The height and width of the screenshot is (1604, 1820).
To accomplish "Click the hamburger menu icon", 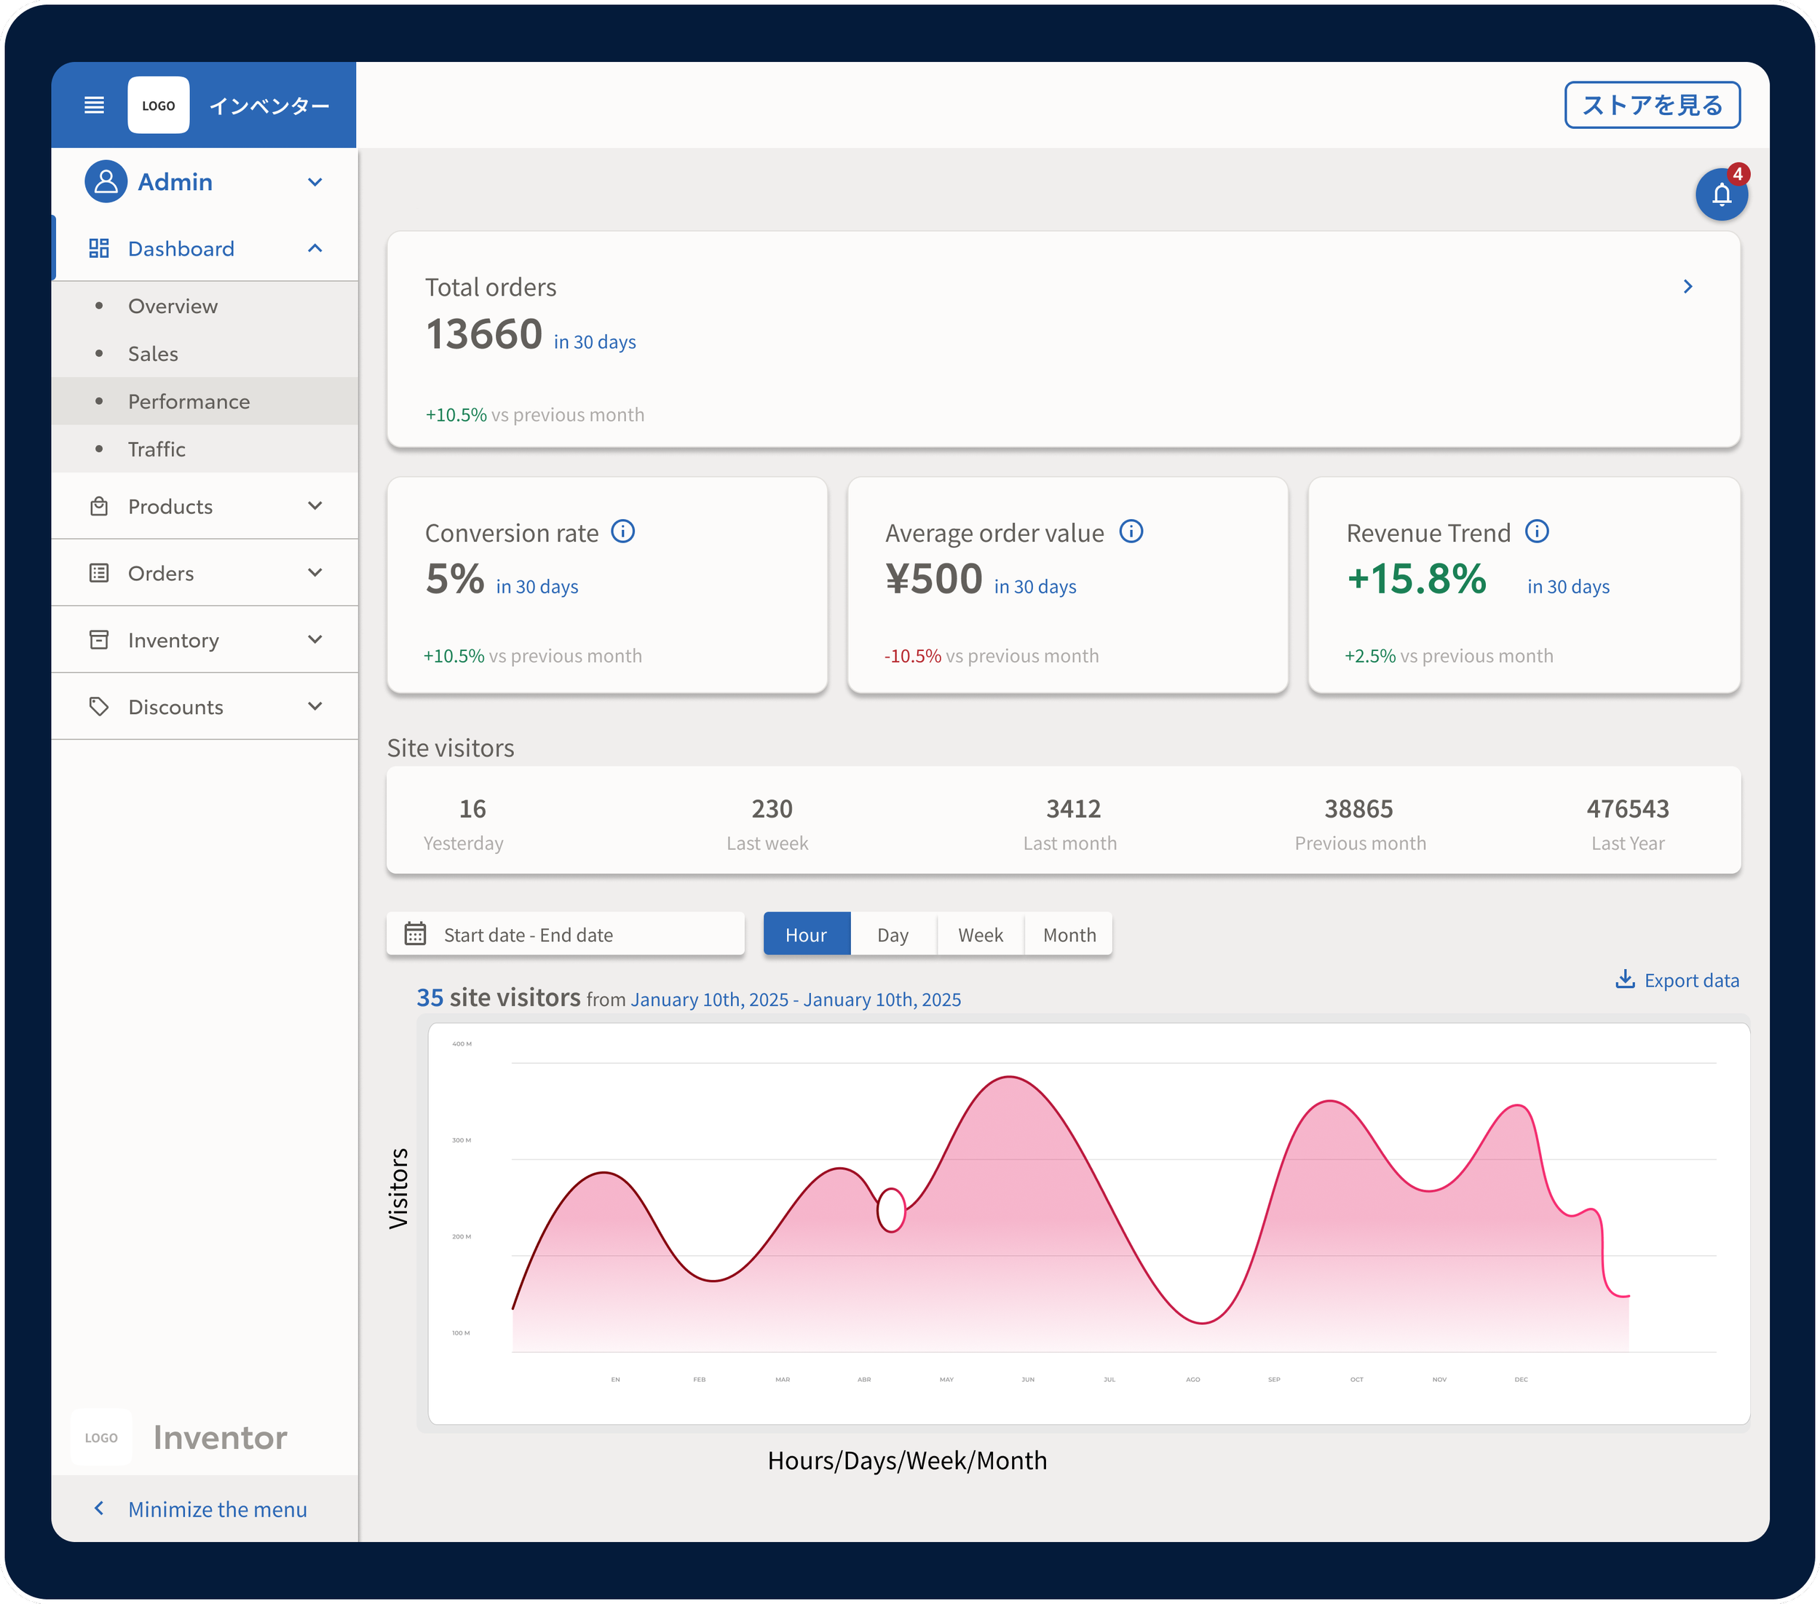I will point(95,105).
